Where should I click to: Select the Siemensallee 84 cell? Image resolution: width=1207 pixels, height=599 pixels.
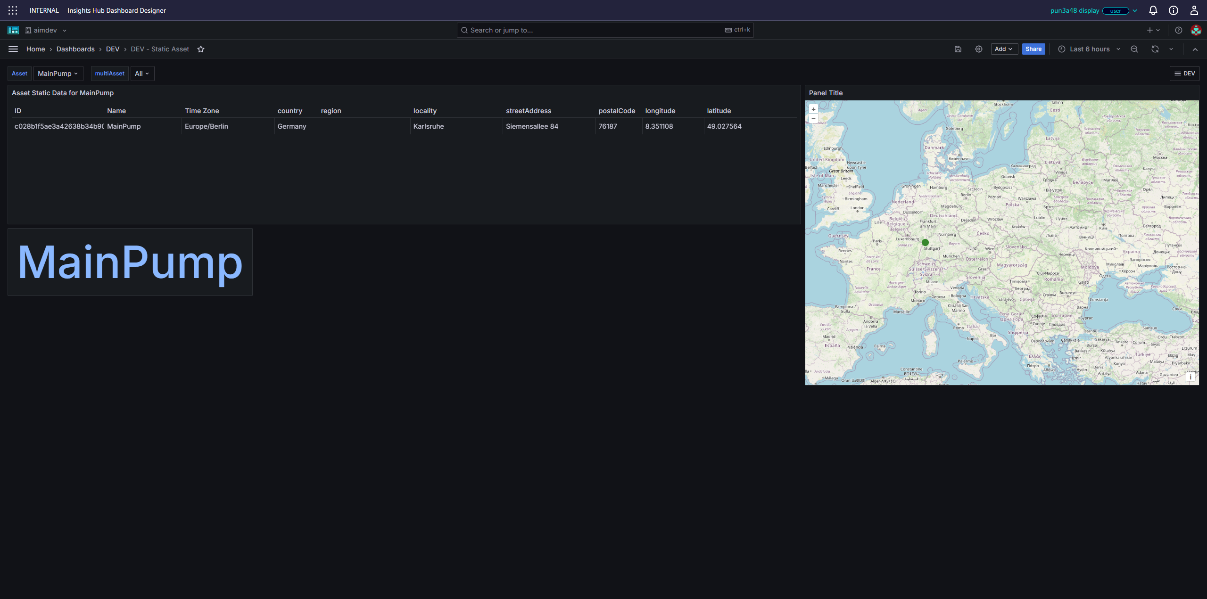tap(549, 126)
